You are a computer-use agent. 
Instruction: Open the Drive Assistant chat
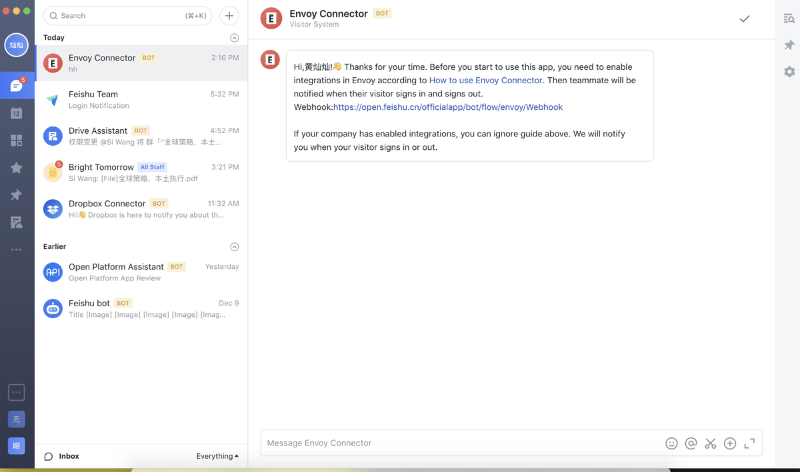[141, 136]
